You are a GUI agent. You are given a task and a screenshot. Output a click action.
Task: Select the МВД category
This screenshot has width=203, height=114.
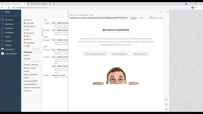click(28, 46)
